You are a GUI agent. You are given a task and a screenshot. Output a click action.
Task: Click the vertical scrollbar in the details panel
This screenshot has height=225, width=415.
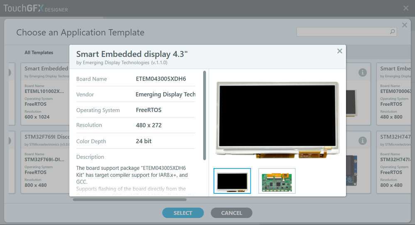204,115
